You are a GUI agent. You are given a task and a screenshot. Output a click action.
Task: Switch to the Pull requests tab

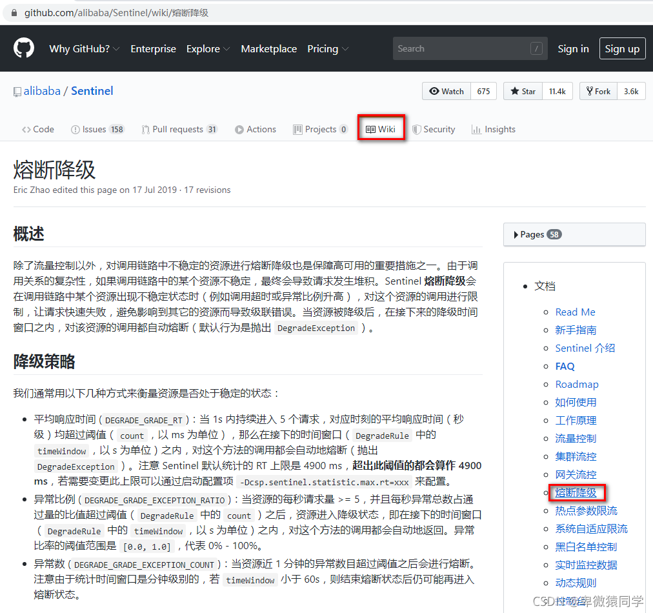pyautogui.click(x=179, y=130)
